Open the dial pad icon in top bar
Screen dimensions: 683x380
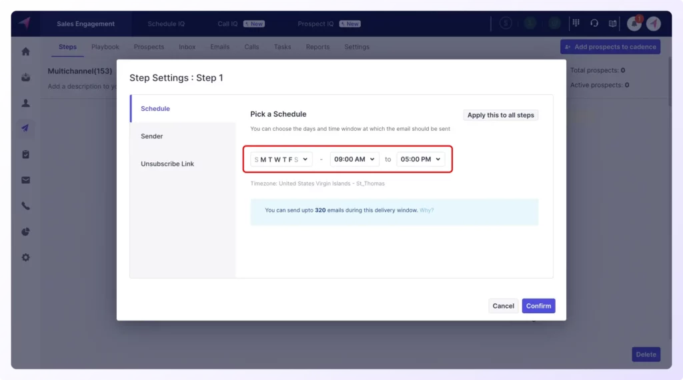click(575, 23)
